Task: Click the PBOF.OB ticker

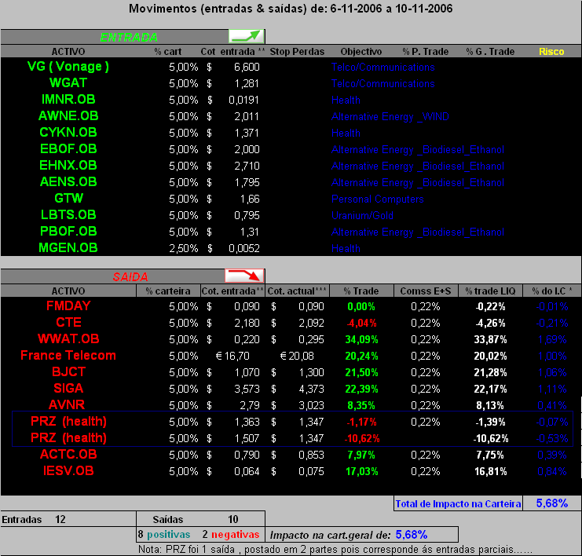Action: click(x=68, y=231)
